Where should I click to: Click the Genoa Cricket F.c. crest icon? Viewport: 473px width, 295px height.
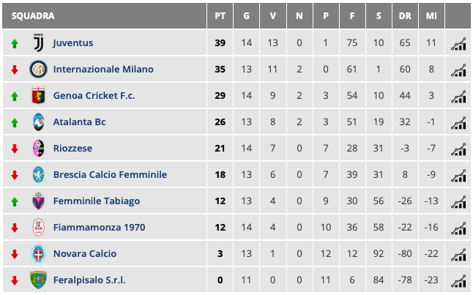coord(38,96)
